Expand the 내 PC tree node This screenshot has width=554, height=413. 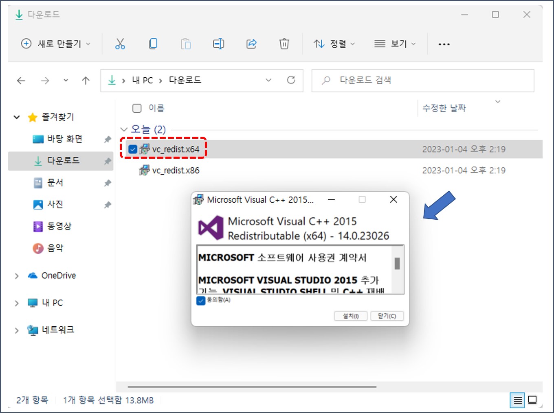click(x=17, y=303)
